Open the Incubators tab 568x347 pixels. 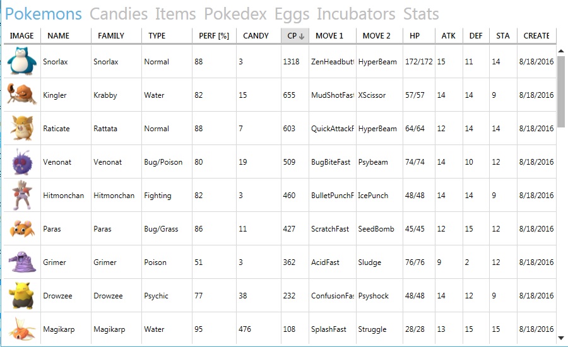point(356,14)
